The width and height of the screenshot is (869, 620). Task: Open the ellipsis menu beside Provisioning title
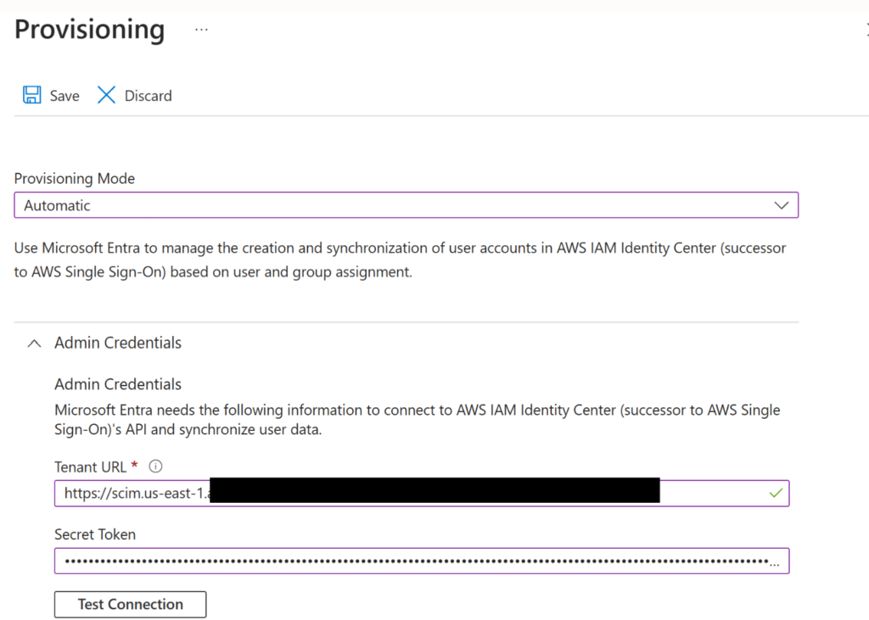pos(201,30)
